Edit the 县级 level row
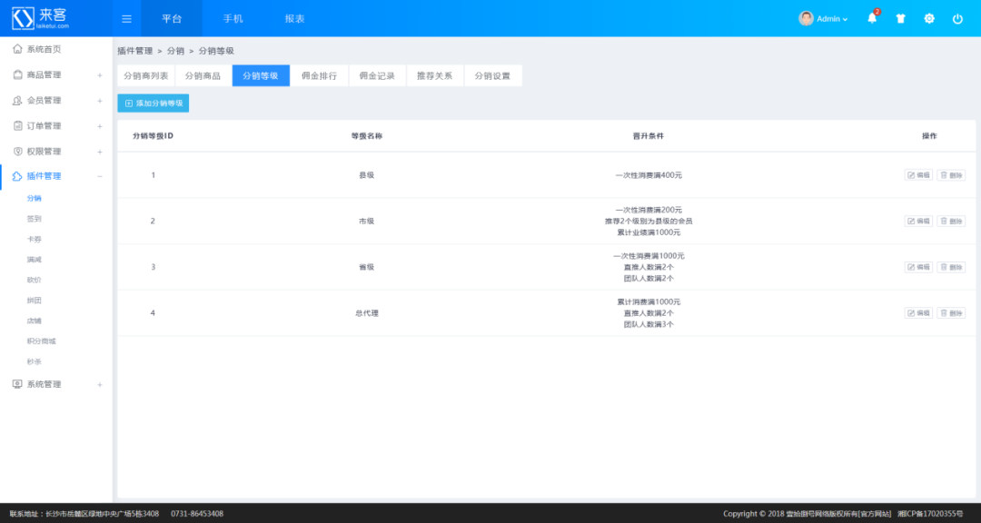Image resolution: width=981 pixels, height=523 pixels. (918, 175)
